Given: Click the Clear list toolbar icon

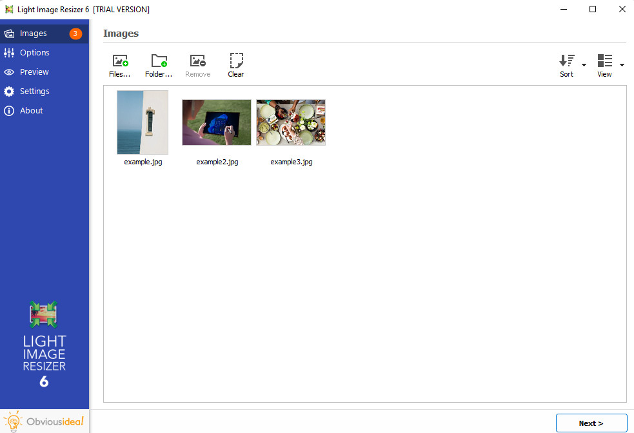Looking at the screenshot, I should coord(236,61).
